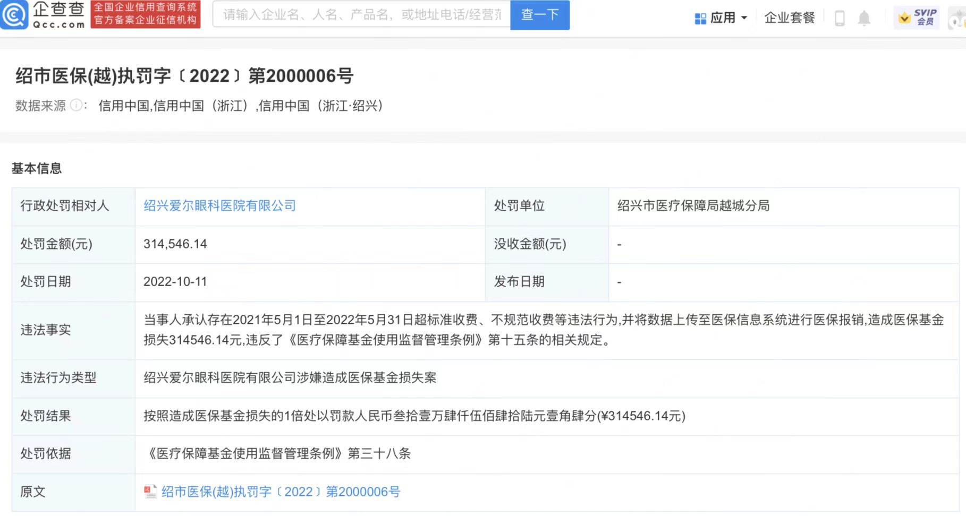Expand the 应用 dropdown arrow
This screenshot has width=966, height=516.
(x=744, y=19)
